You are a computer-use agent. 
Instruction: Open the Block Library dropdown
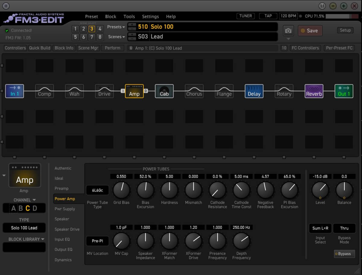[27, 239]
